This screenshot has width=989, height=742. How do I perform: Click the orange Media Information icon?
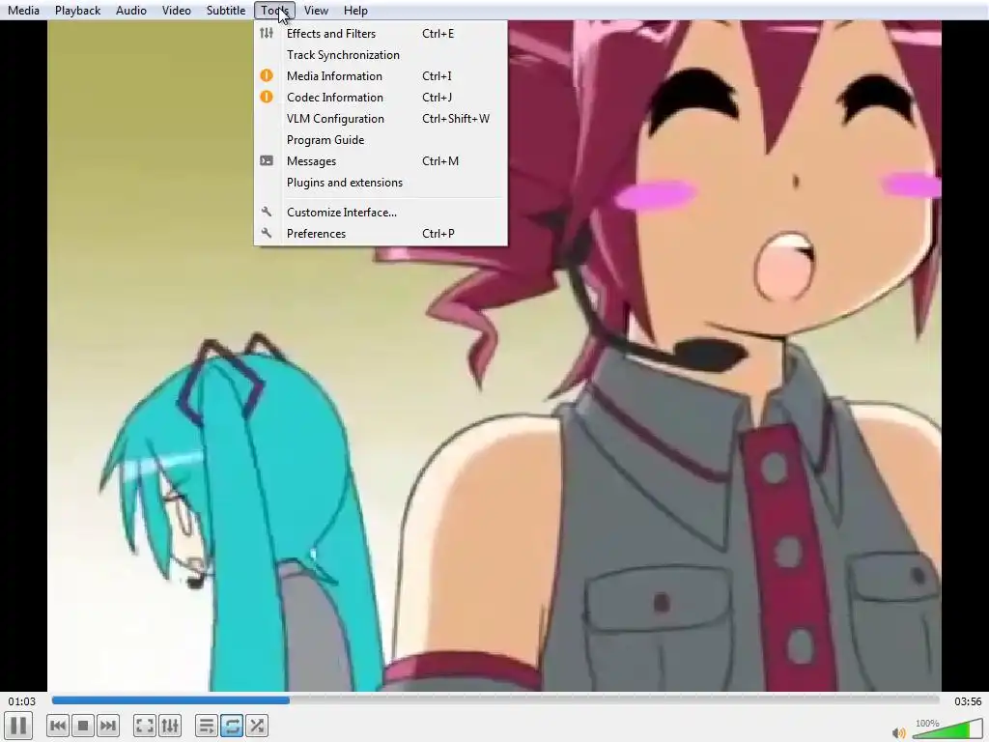tap(267, 75)
